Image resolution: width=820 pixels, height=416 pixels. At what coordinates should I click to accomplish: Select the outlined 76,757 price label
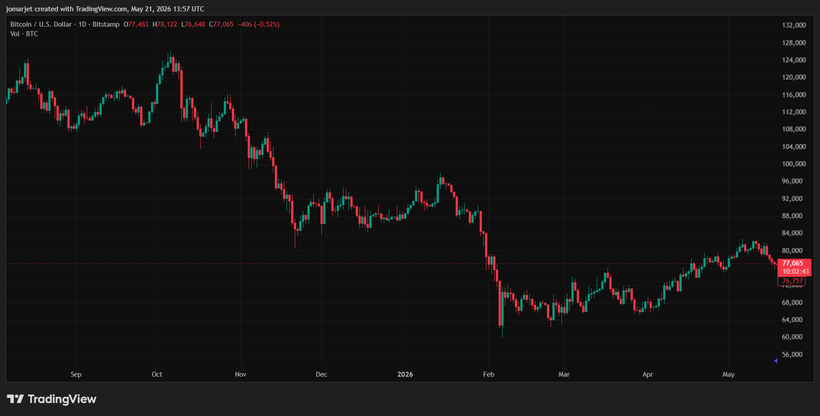click(x=792, y=281)
